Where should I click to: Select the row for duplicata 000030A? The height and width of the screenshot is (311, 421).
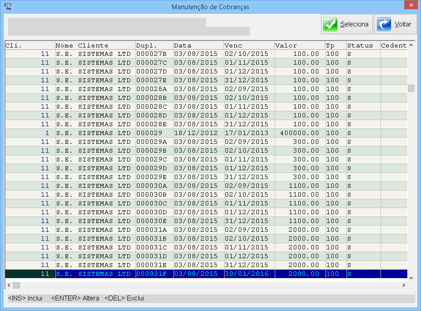151,186
